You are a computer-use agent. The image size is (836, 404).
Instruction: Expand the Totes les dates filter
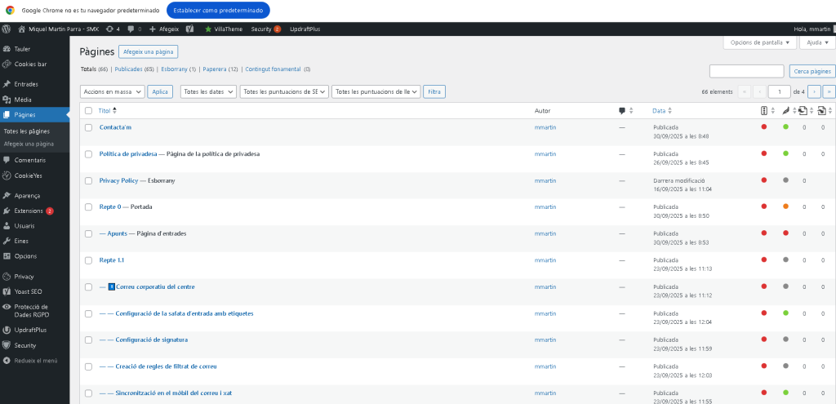click(208, 92)
